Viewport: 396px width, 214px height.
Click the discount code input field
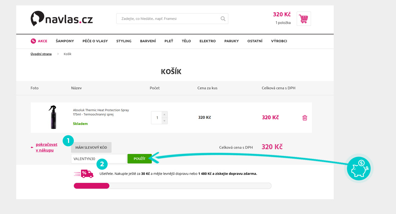(98, 159)
